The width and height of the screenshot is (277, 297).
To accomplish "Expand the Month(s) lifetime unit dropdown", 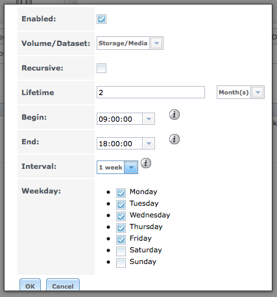I will click(x=258, y=93).
